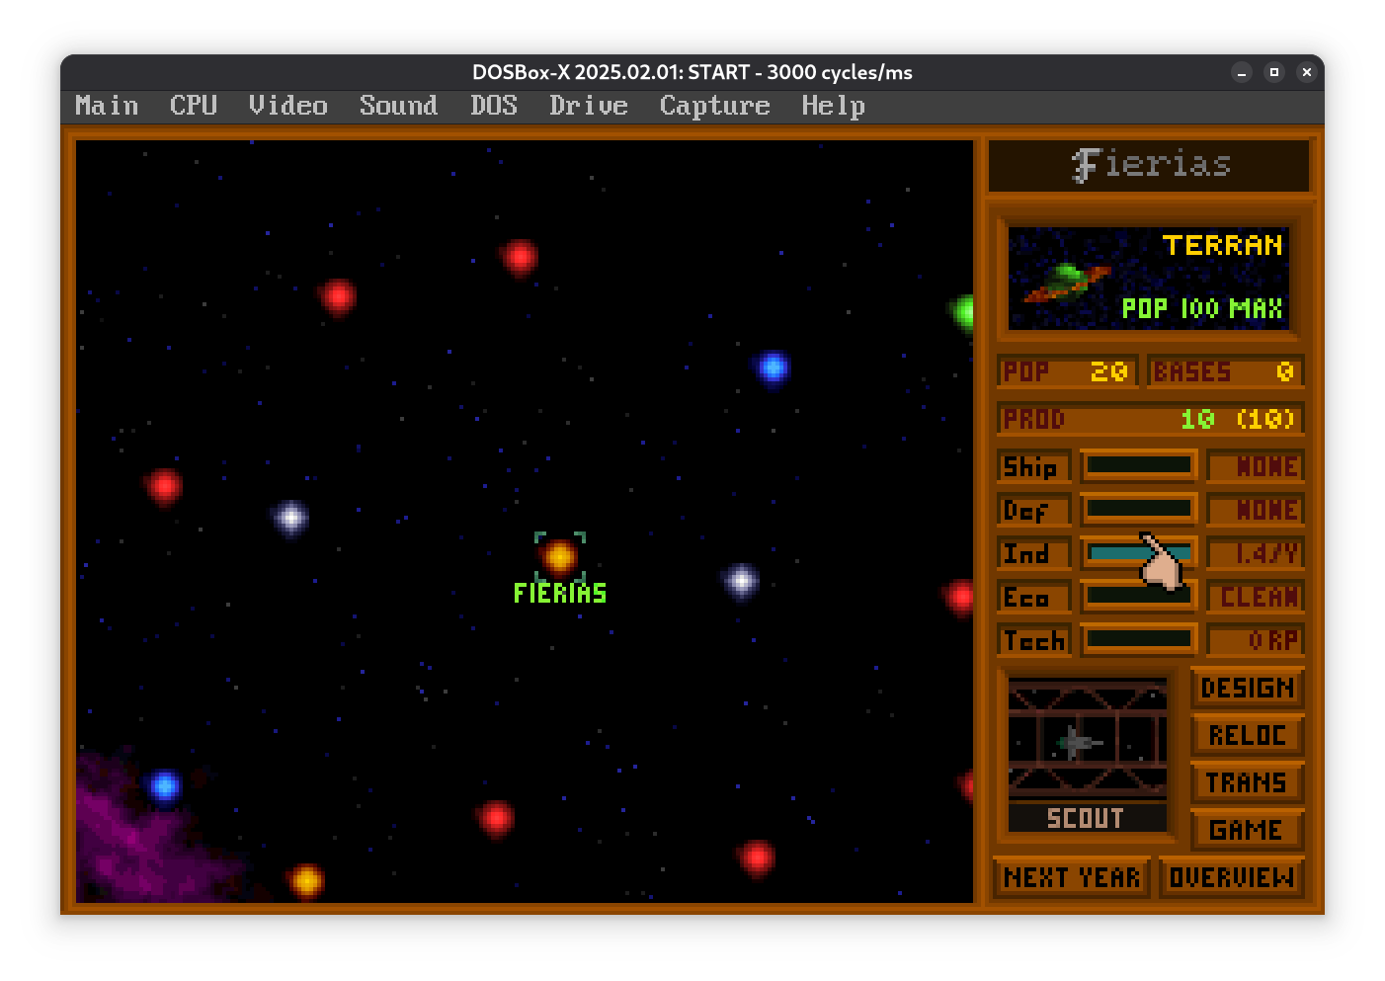Screen dimensions: 1385x981
Task: Set the Eco spending slider bar
Action: click(1138, 597)
